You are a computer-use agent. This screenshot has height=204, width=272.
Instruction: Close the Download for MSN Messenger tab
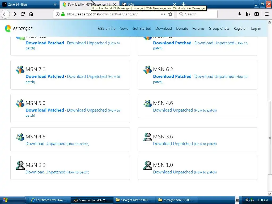(115, 4)
